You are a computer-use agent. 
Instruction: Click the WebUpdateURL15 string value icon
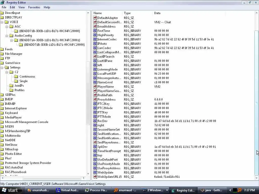(95, 177)
